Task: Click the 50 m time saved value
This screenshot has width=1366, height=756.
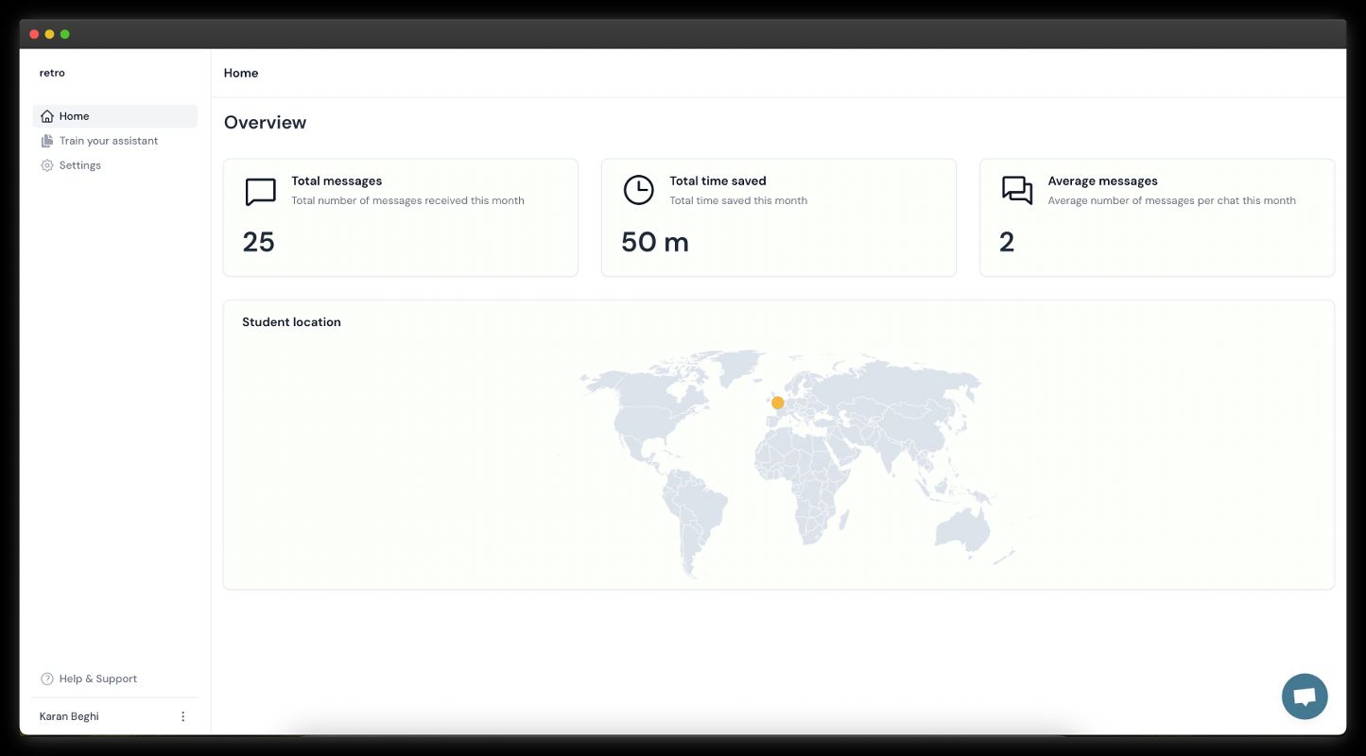Action: click(x=654, y=242)
